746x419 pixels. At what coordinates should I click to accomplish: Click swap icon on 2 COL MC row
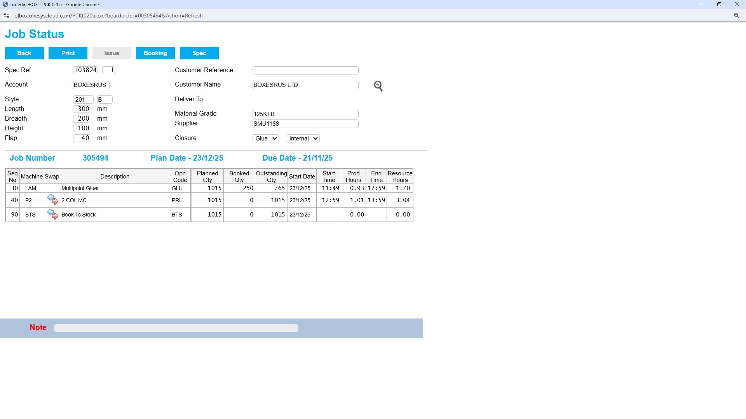point(52,200)
